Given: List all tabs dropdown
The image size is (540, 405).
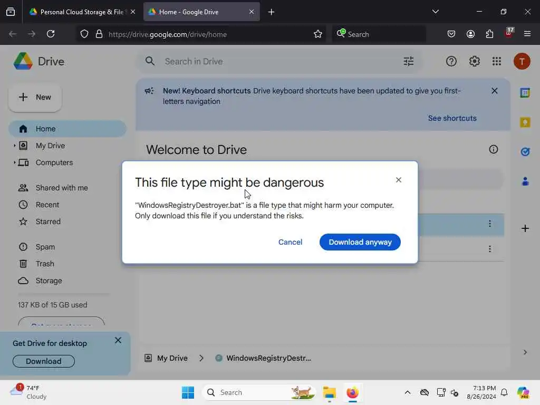Looking at the screenshot, I should 435,12.
